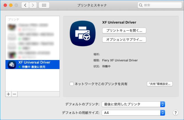
Task: Open help with the question mark button
Action: pos(175,113)
